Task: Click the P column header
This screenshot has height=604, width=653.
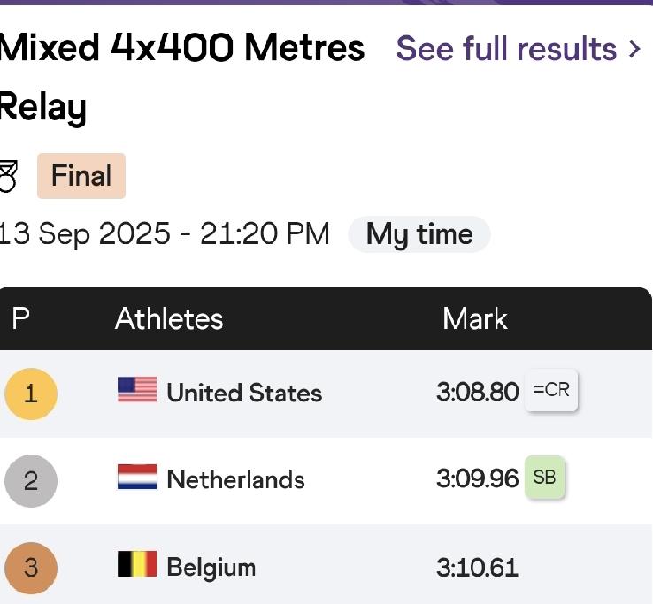Action: click(x=21, y=319)
